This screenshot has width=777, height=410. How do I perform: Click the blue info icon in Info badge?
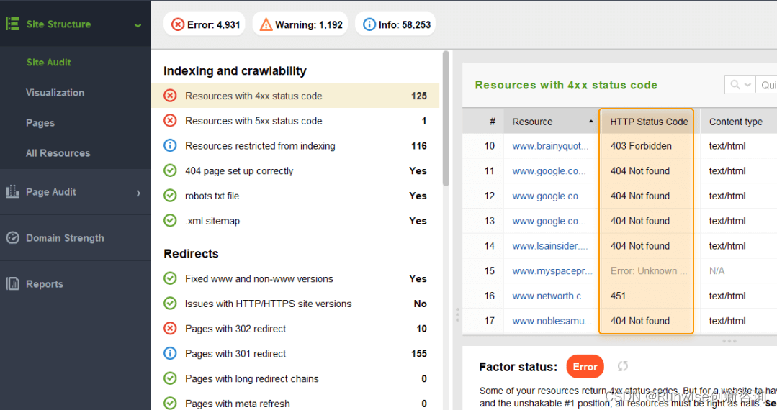click(369, 24)
